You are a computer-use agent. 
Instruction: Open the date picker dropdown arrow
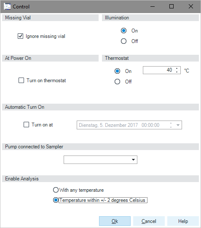178,125
